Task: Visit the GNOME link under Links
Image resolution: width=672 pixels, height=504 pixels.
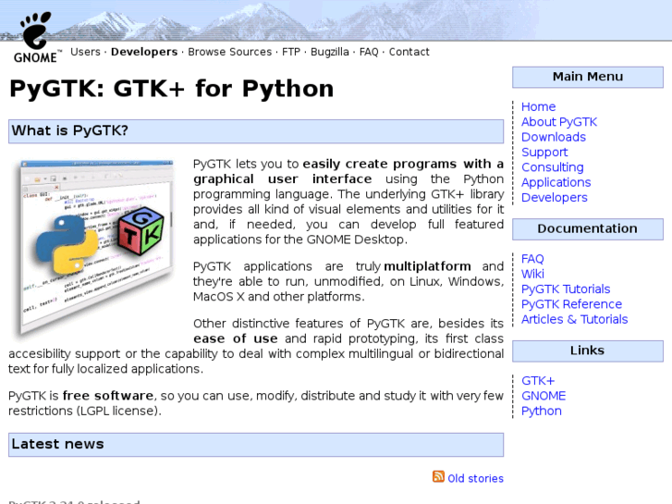Action: coord(544,396)
